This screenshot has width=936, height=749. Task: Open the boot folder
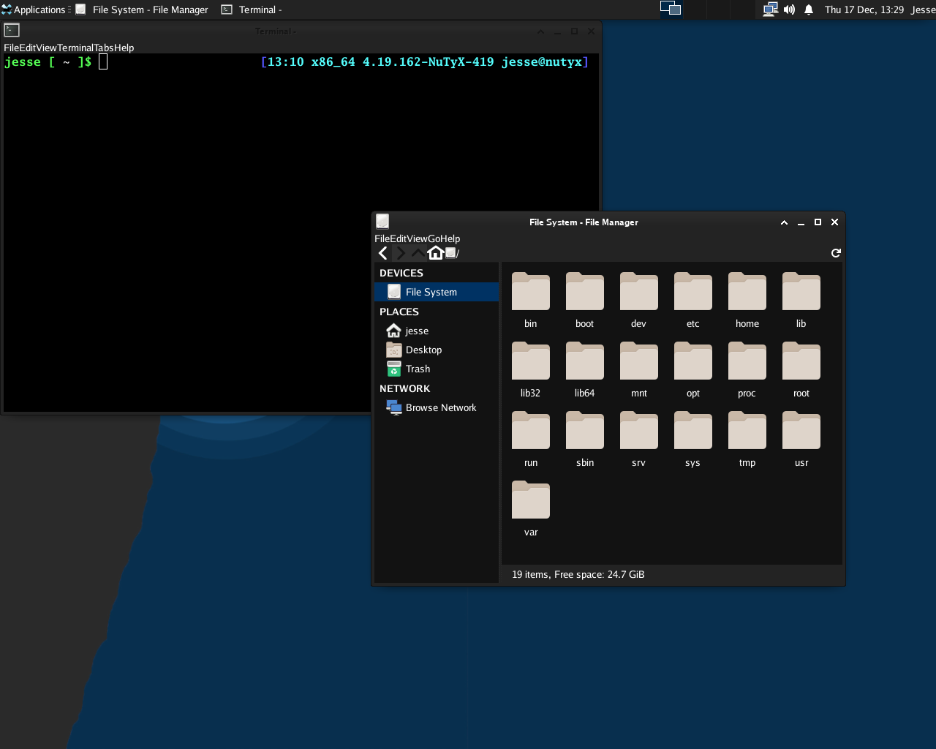[x=585, y=301]
